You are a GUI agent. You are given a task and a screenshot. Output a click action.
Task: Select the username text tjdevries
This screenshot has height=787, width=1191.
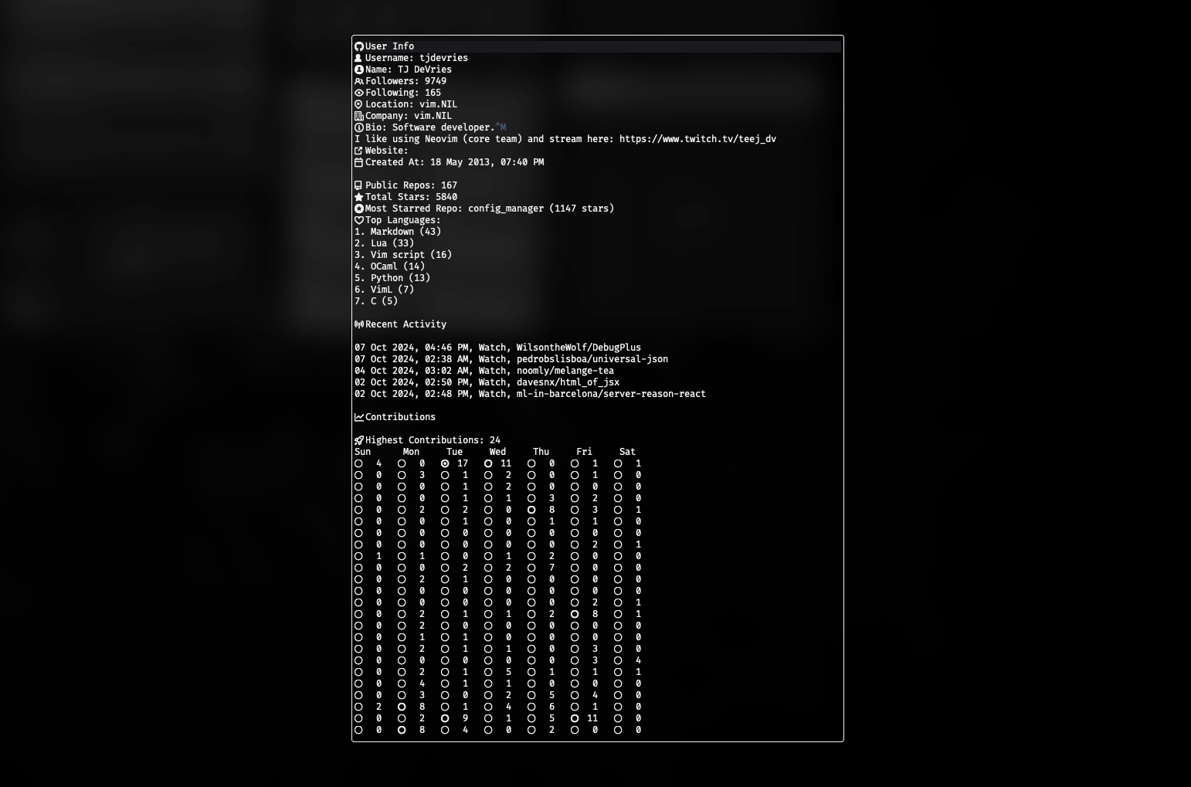tap(443, 58)
